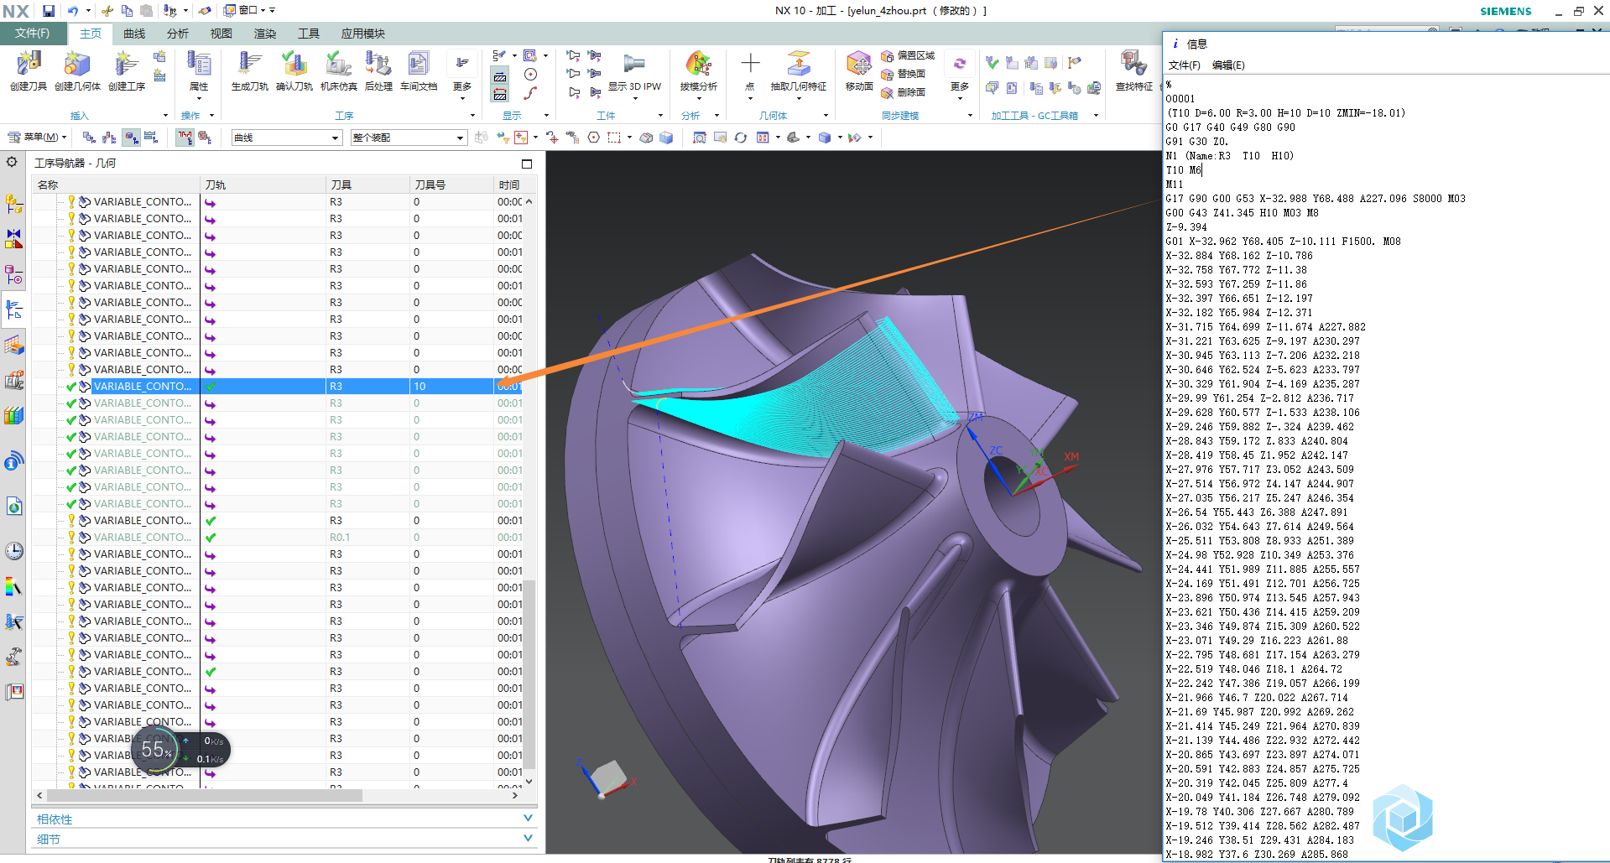
Task: Click the 刀具号 column header
Action: pyautogui.click(x=451, y=185)
